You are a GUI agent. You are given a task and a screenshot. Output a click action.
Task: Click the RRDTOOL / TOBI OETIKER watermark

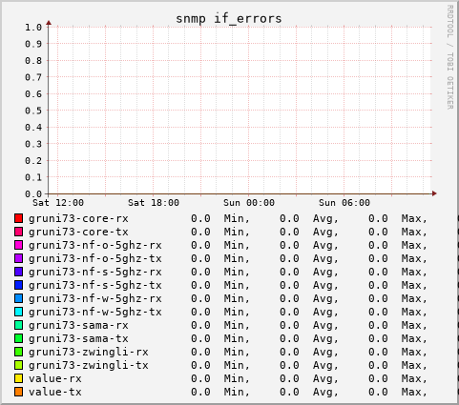(x=449, y=57)
